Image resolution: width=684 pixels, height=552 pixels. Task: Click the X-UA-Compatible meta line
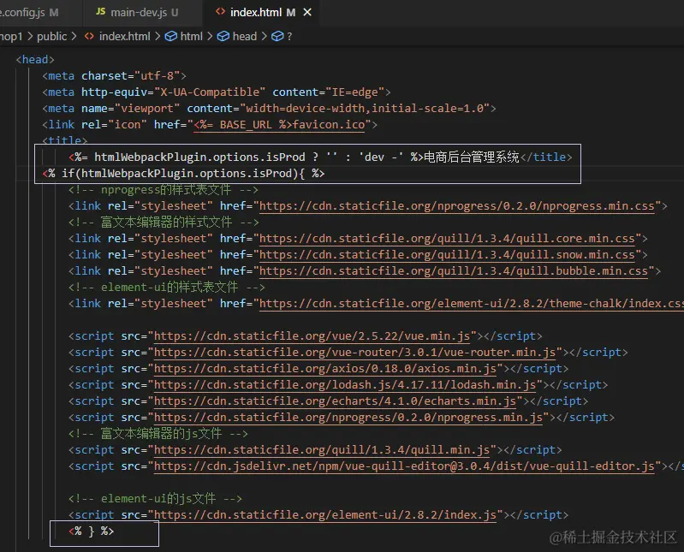coord(217,92)
